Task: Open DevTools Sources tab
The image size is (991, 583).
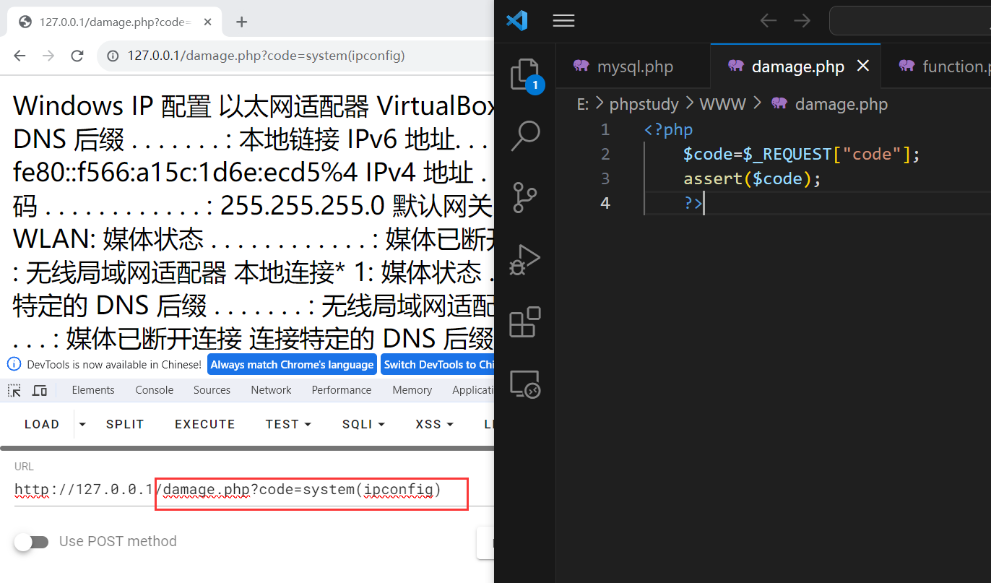Action: click(x=212, y=390)
